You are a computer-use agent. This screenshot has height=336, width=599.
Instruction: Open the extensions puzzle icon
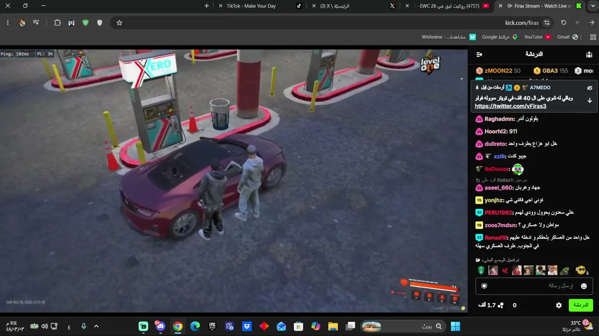click(58, 22)
